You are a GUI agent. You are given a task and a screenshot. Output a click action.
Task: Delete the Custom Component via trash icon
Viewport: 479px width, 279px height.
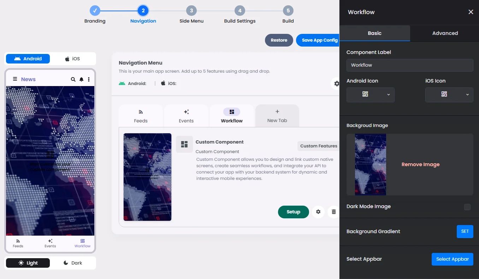(333, 212)
